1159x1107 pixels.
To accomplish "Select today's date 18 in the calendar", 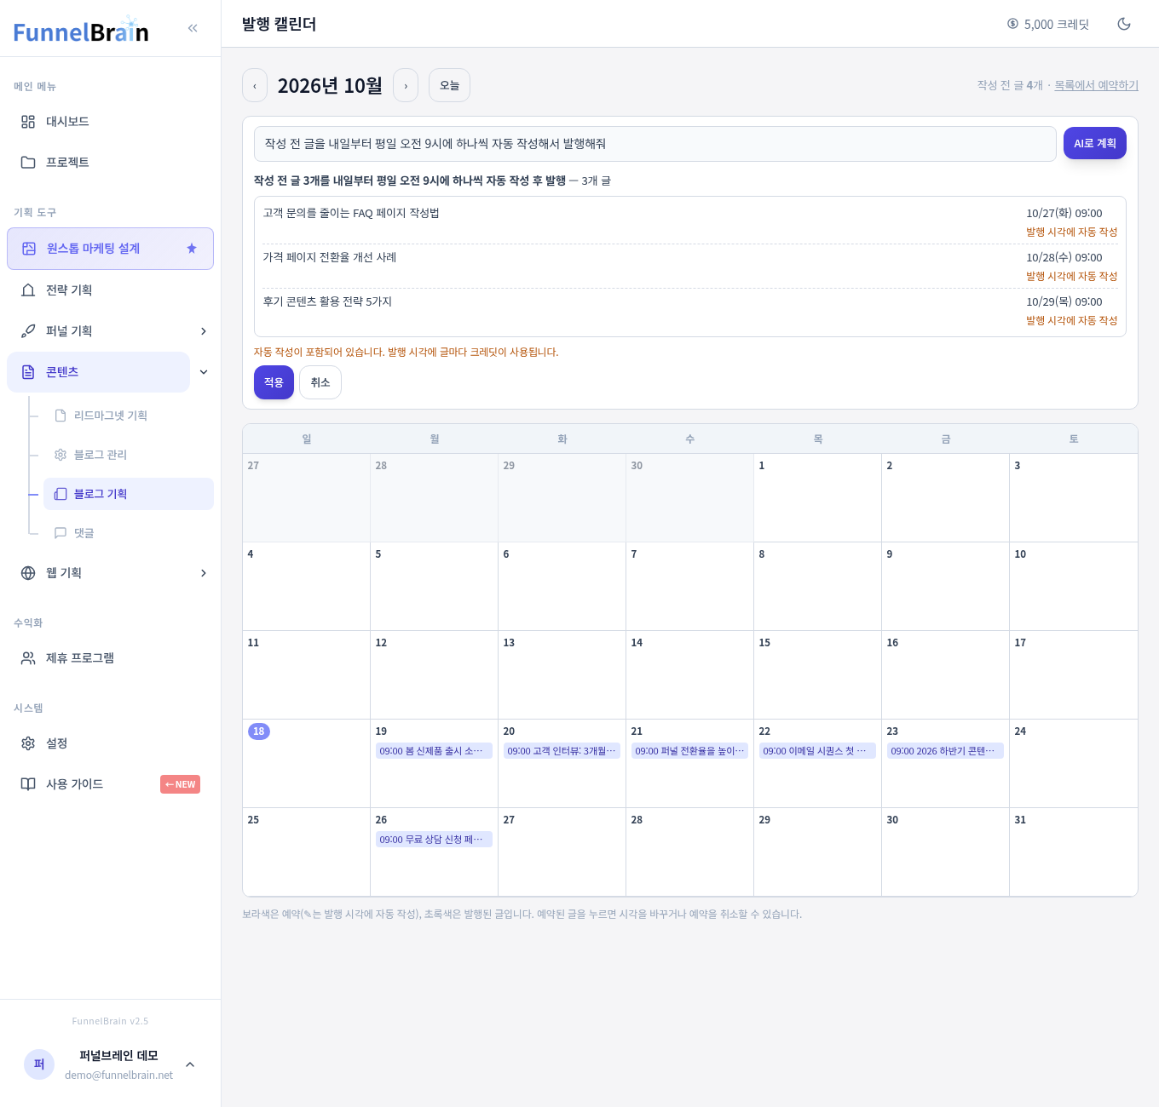I will 259,731.
